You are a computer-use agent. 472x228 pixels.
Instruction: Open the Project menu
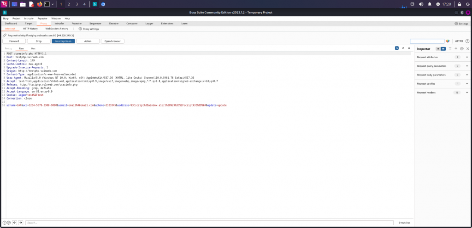16,18
